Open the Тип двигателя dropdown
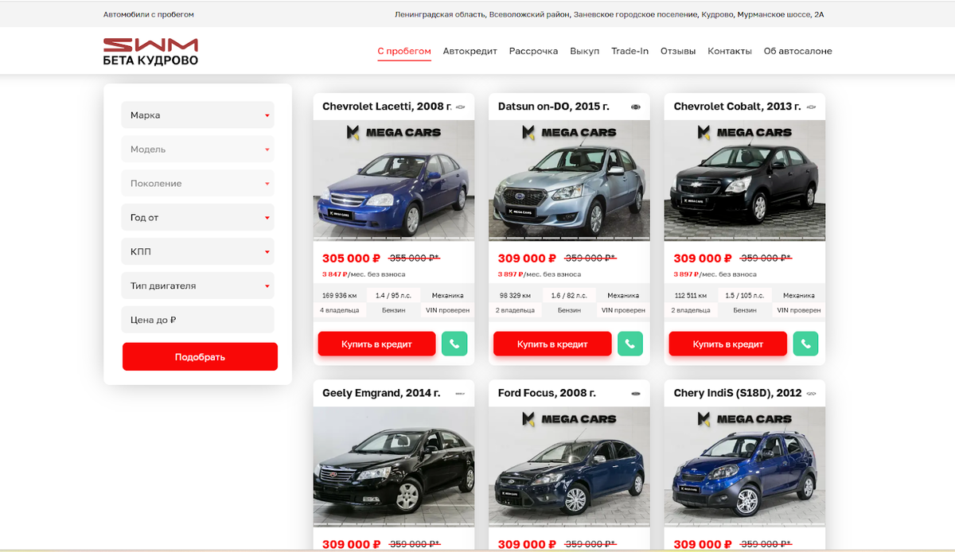Image resolution: width=955 pixels, height=552 pixels. click(198, 286)
